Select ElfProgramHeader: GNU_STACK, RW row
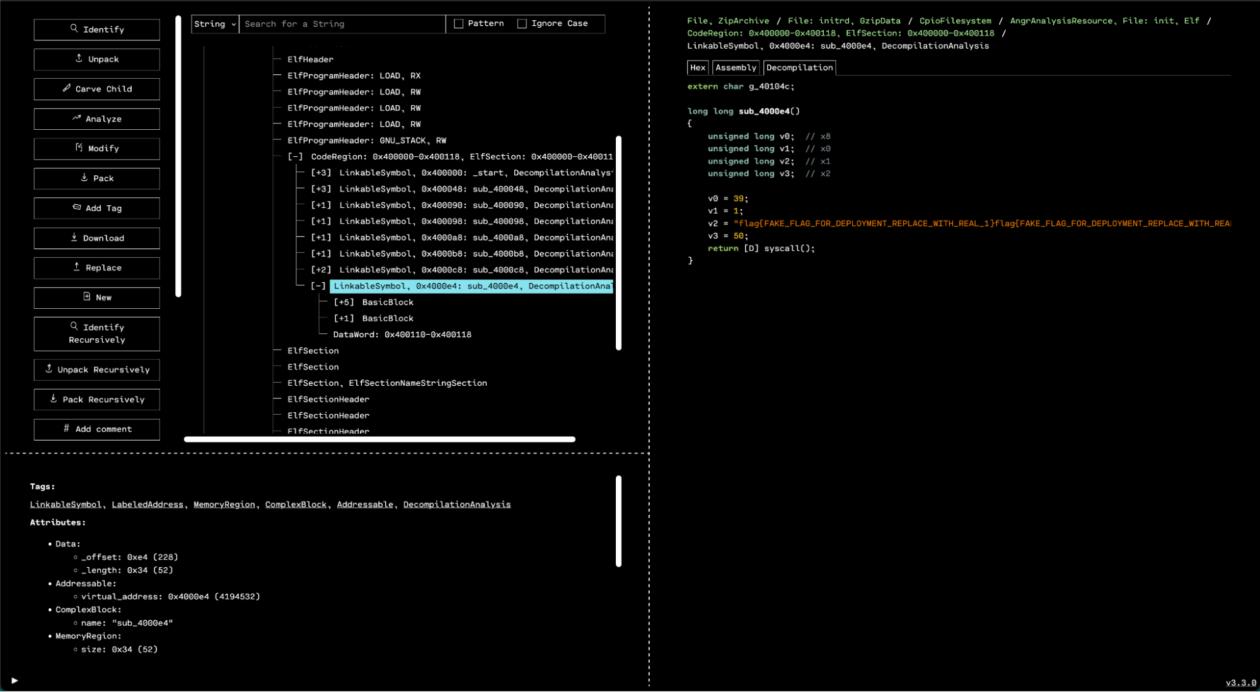This screenshot has height=692, width=1260. point(367,141)
